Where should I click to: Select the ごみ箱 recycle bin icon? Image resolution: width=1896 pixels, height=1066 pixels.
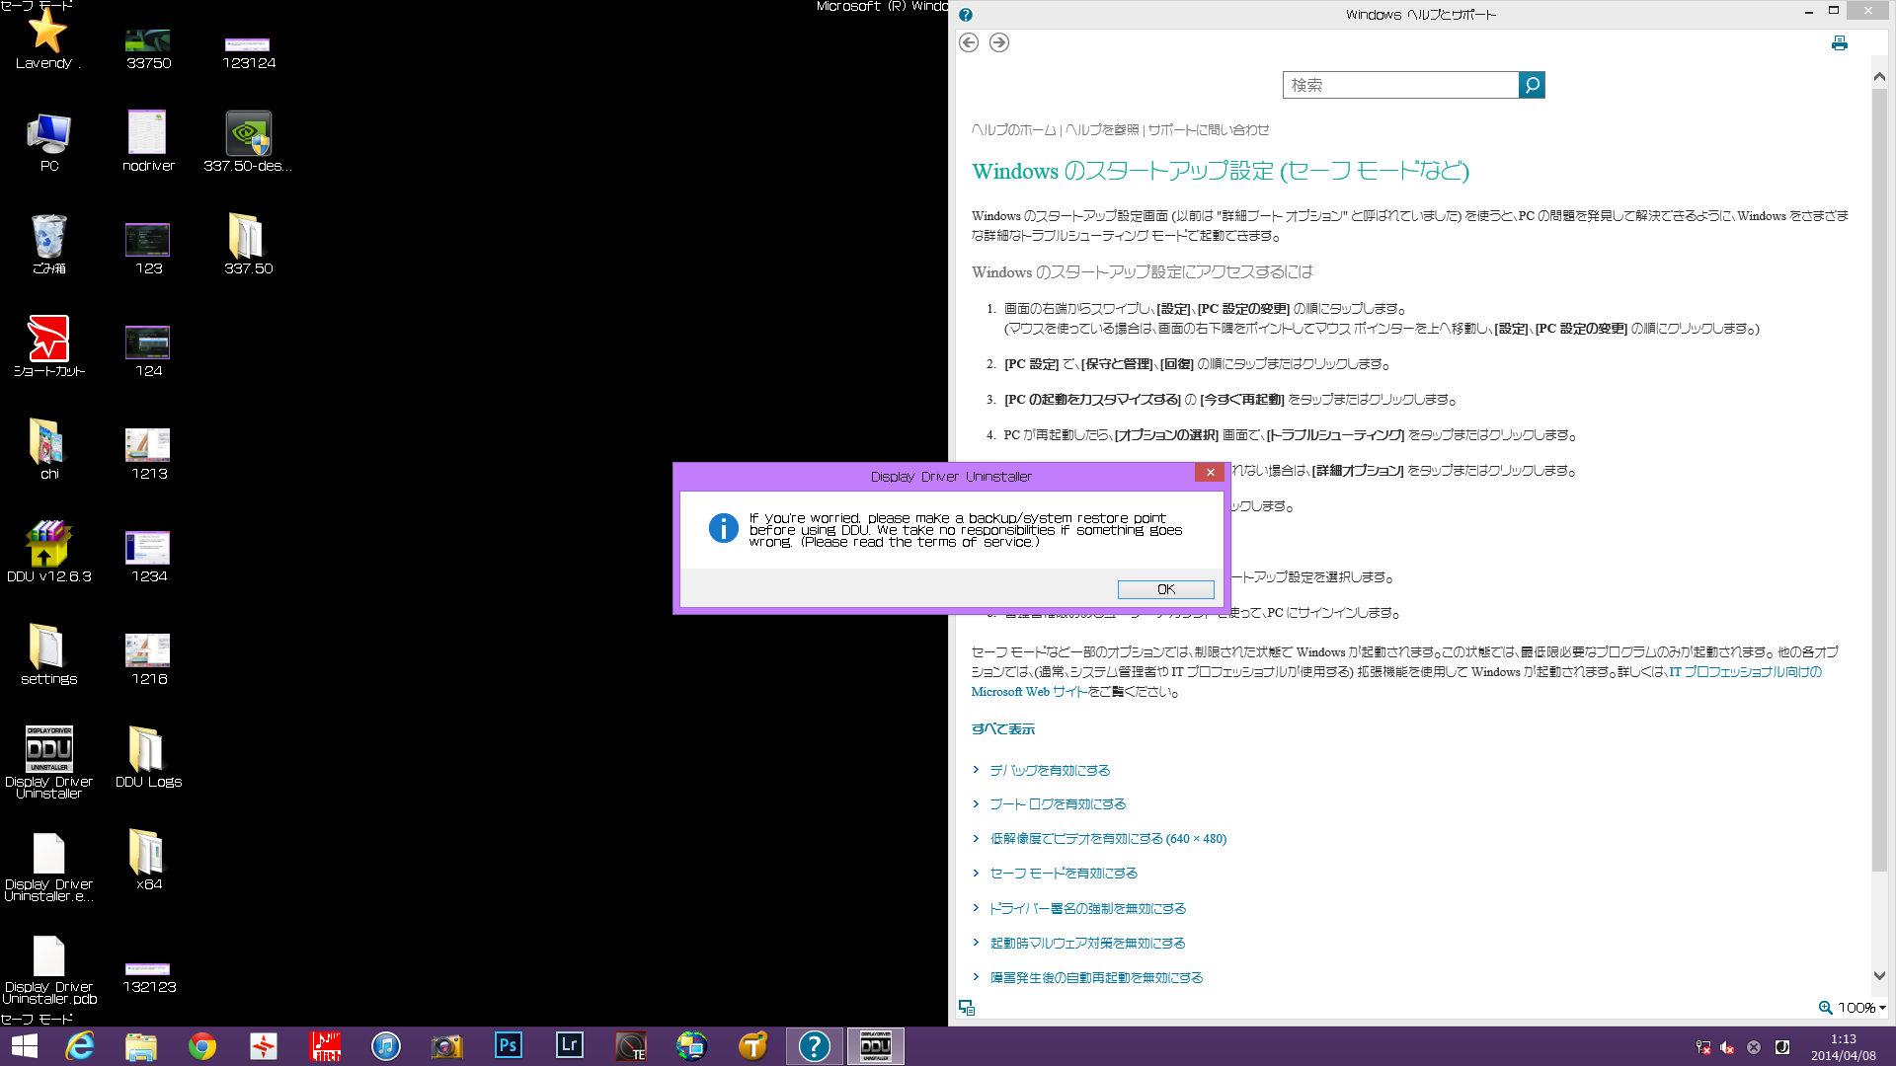point(48,245)
